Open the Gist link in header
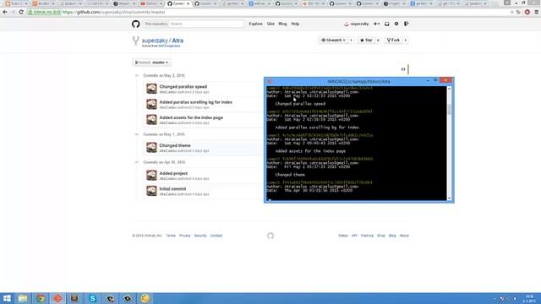The image size is (541, 304). point(270,24)
